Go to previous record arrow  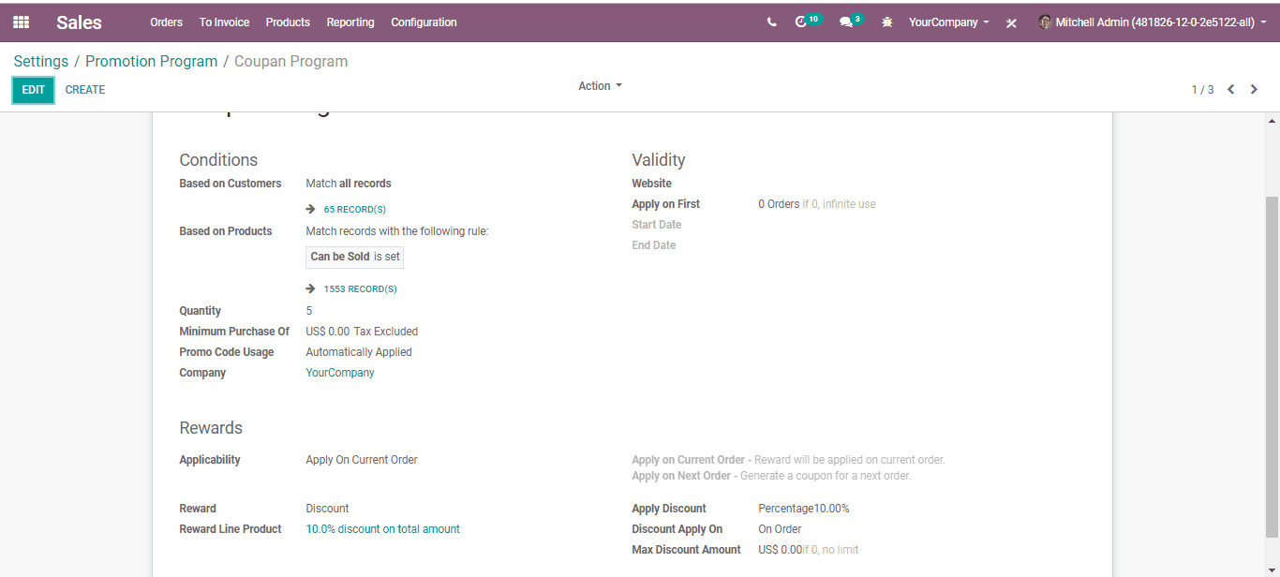coord(1231,90)
